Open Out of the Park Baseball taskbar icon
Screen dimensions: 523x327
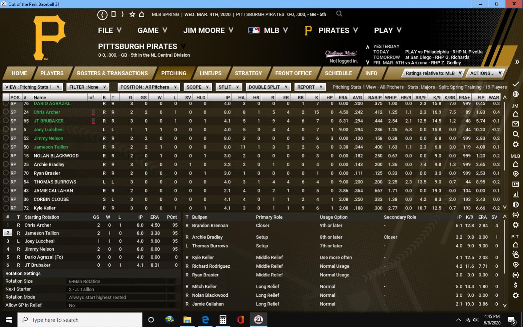[258, 320]
